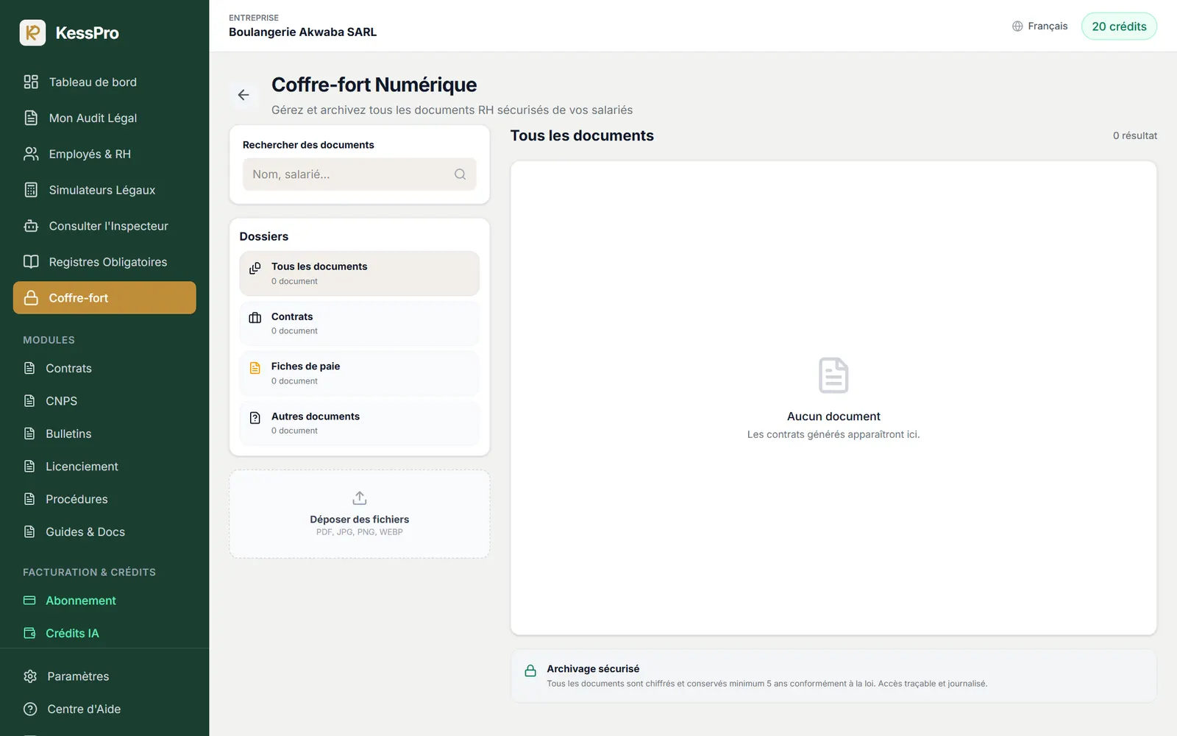This screenshot has width=1177, height=736.
Task: Click the KessPro logo icon
Action: [x=32, y=32]
